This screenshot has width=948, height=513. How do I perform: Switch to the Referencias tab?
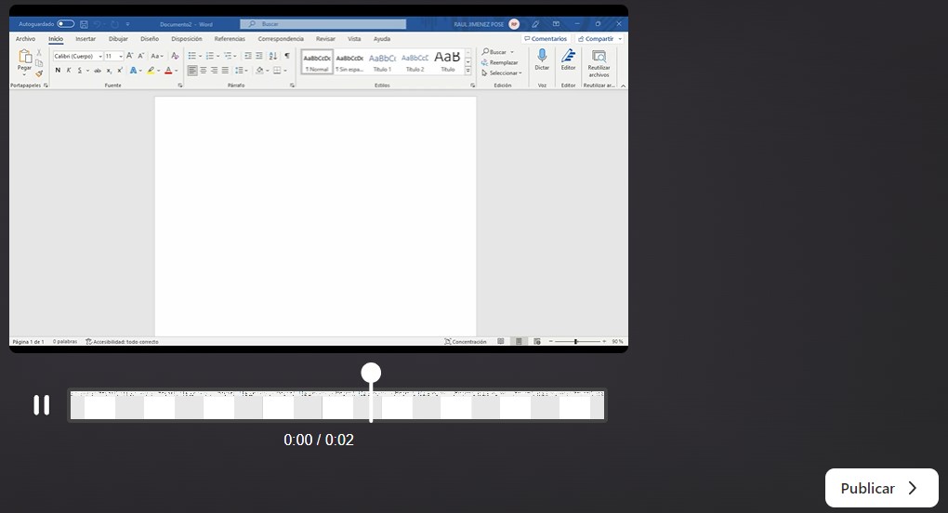[230, 39]
